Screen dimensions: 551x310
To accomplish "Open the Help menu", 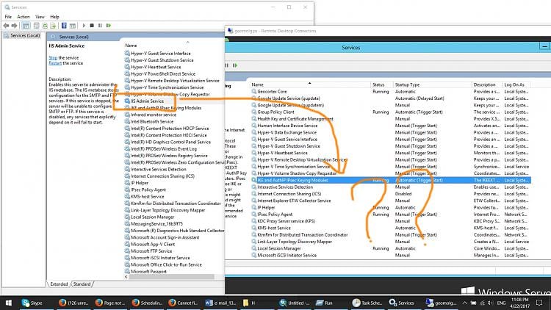I will 54,16.
